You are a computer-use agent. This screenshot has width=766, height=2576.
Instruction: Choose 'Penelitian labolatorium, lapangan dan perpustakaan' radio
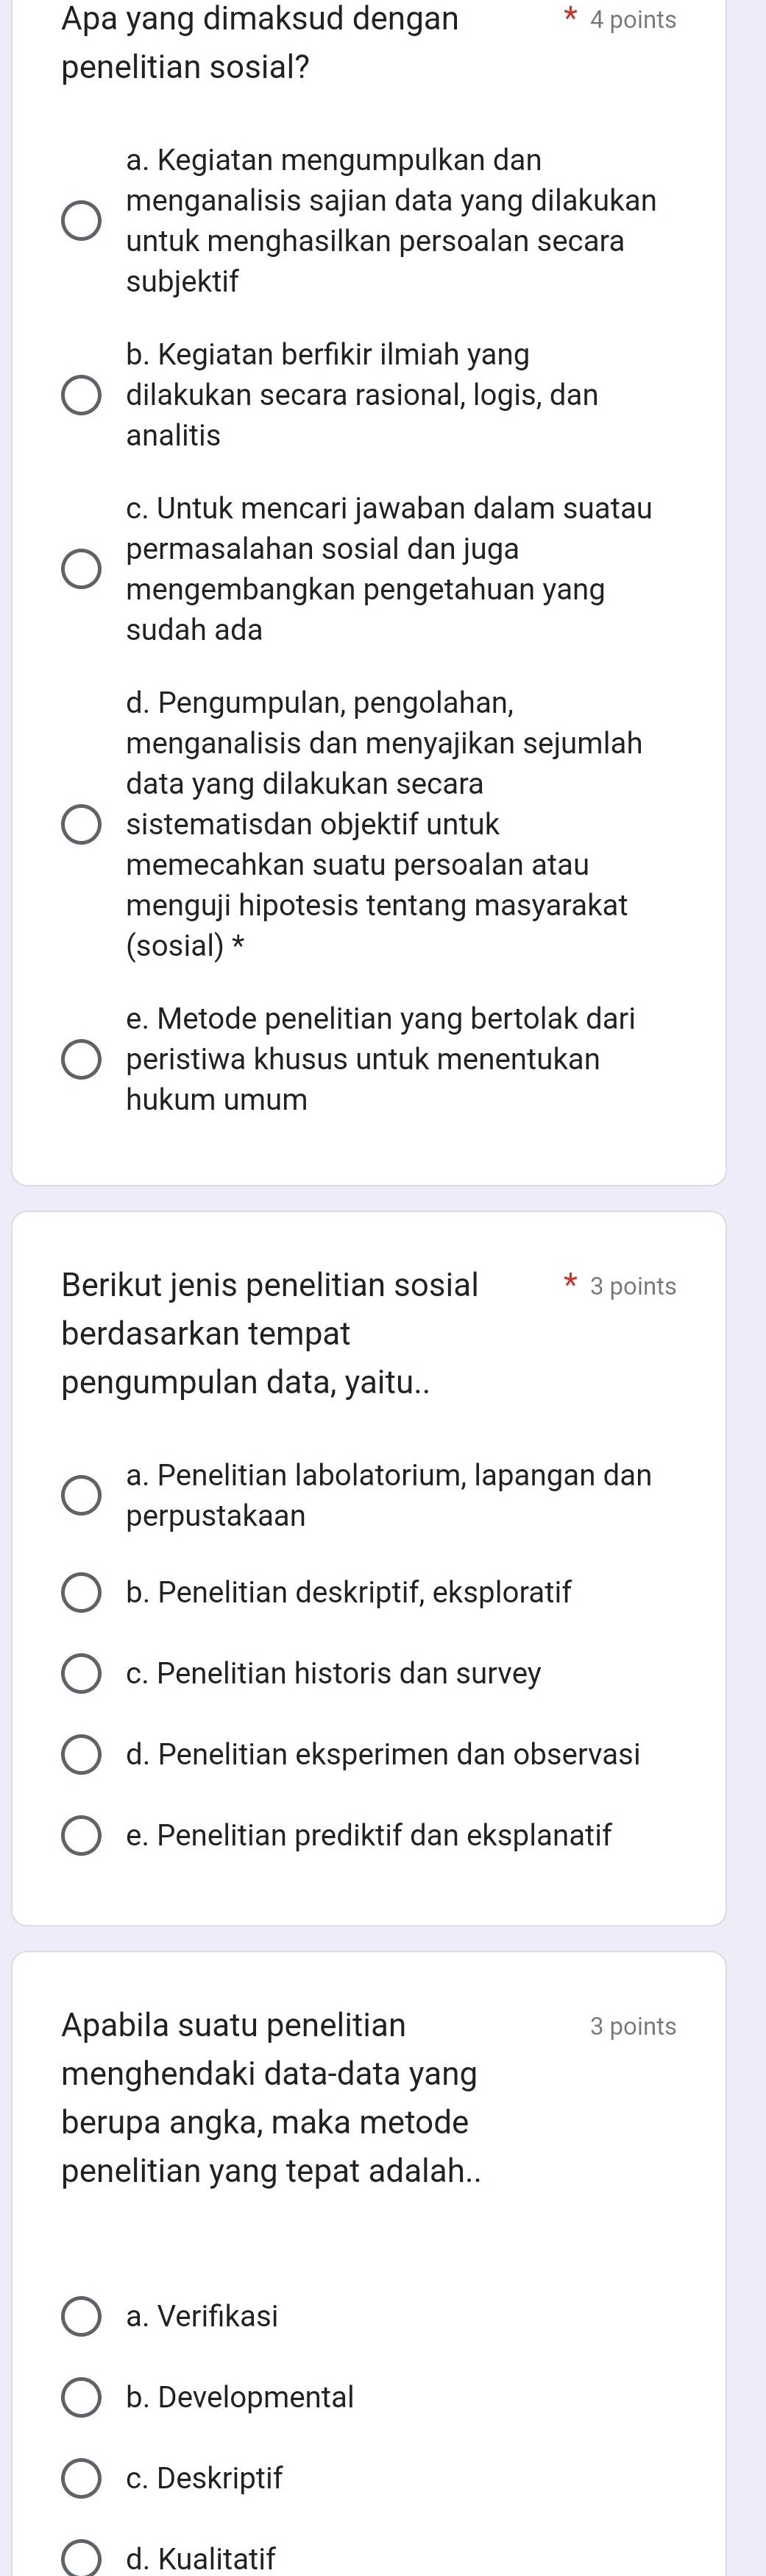tap(82, 1495)
